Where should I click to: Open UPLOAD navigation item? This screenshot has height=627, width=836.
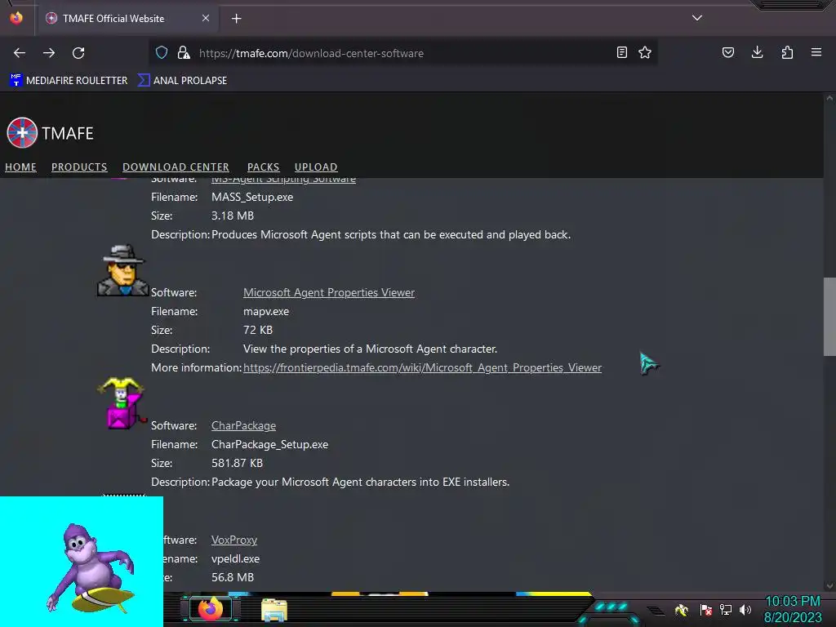tap(316, 167)
